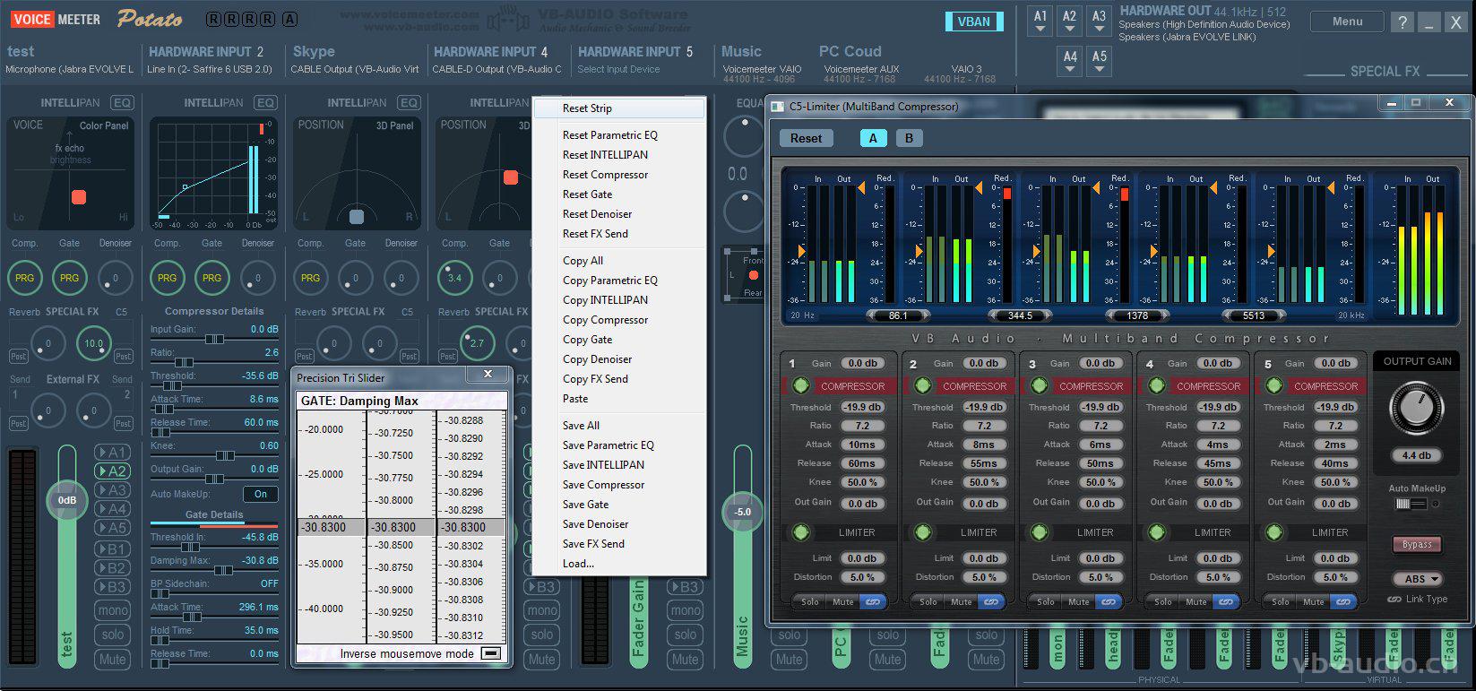
Task: Click the Skype 3D Panel position marker
Action: point(357,216)
